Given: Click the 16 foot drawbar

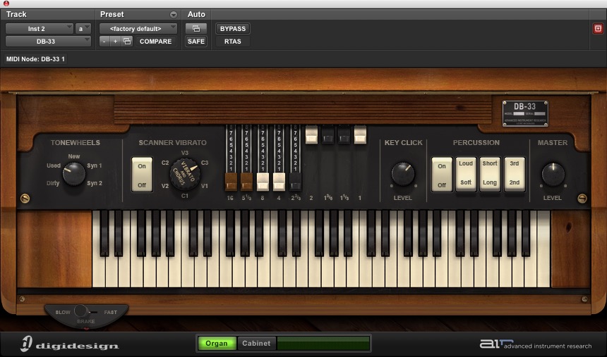Looking at the screenshot, I should pyautogui.click(x=231, y=182).
